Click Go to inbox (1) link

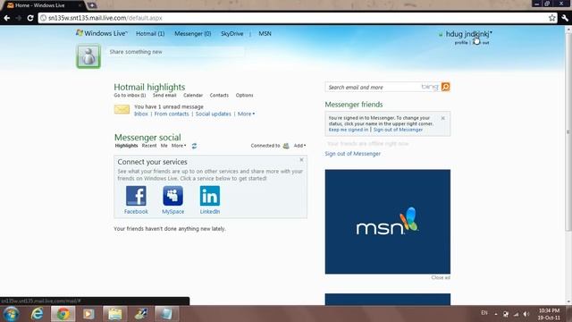(x=130, y=96)
